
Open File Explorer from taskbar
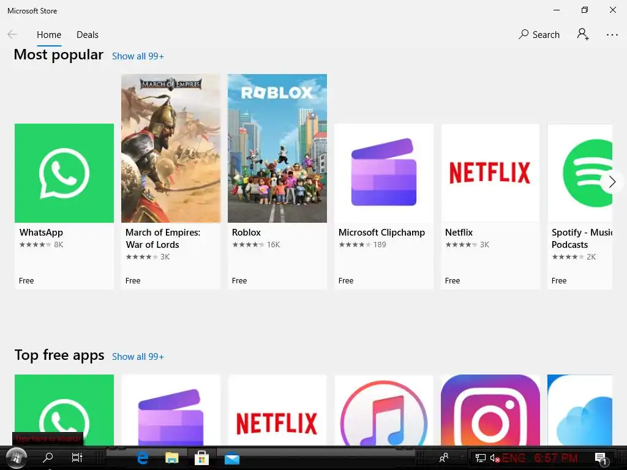click(x=172, y=458)
